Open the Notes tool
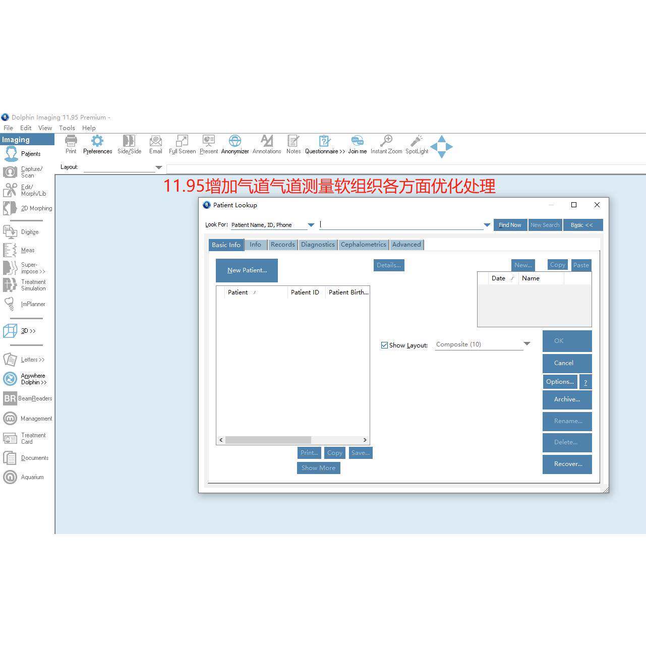This screenshot has width=646, height=646. tap(293, 144)
